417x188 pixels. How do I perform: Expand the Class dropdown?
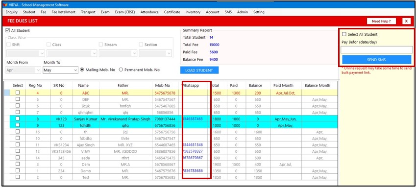(x=72, y=53)
